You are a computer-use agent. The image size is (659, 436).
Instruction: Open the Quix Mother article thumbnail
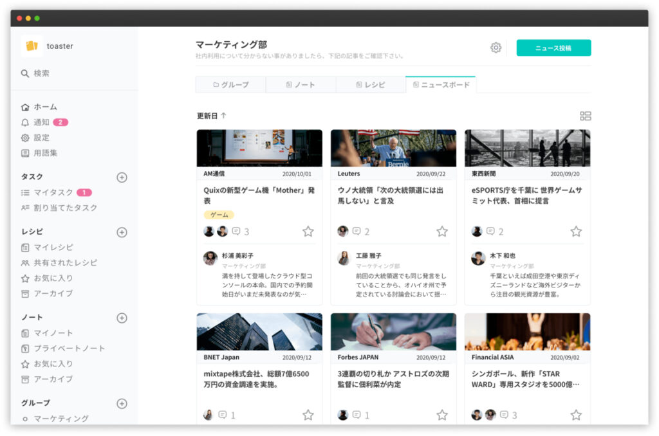coord(259,149)
